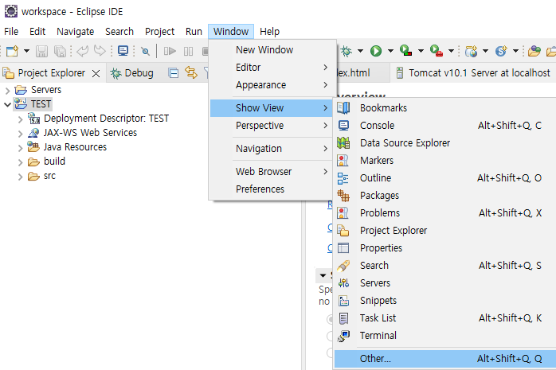Viewport: 556px width, 370px height.
Task: Open the Navigation submenu
Action: [272, 148]
